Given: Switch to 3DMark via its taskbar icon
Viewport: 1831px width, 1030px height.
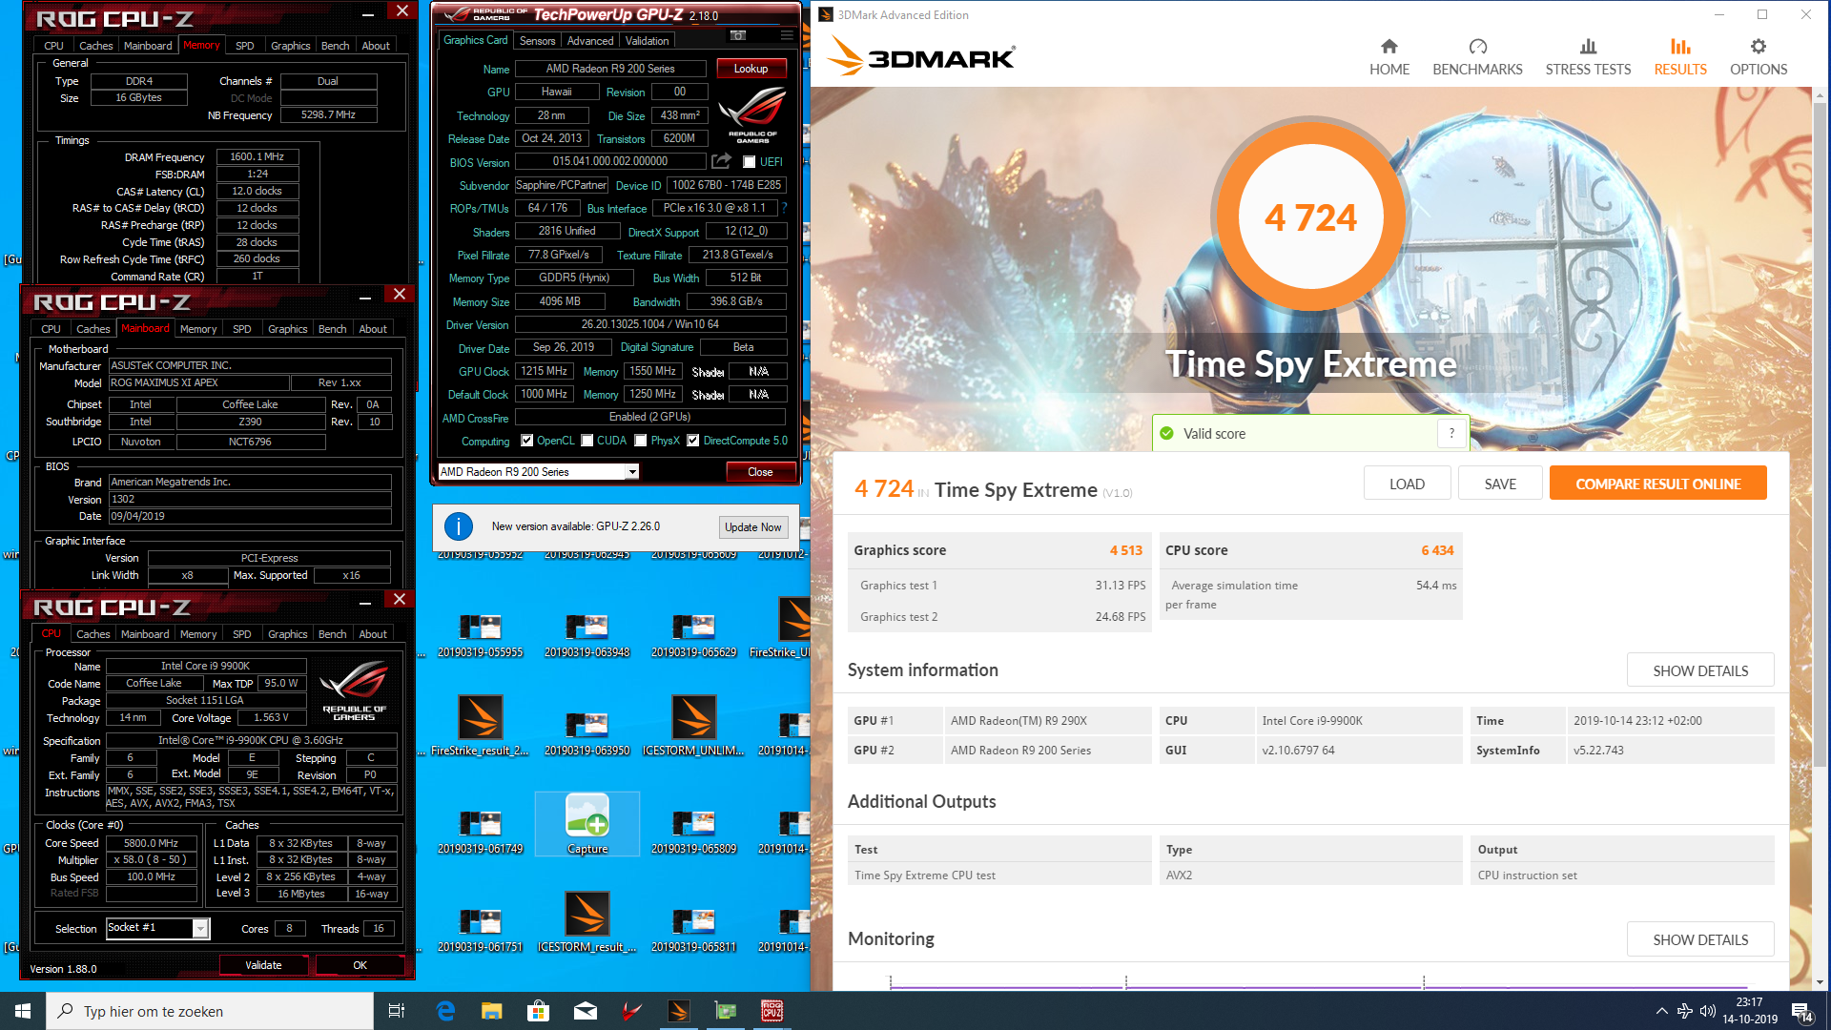Looking at the screenshot, I should [679, 1011].
